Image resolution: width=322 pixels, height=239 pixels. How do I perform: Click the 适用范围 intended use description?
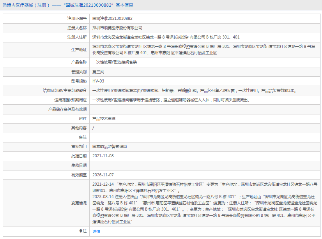171,100
